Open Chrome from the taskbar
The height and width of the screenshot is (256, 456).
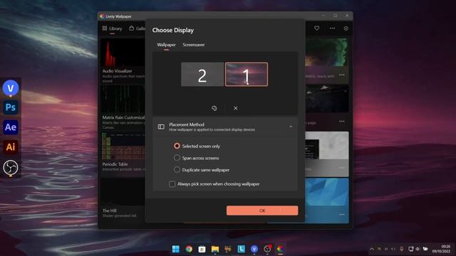click(189, 249)
